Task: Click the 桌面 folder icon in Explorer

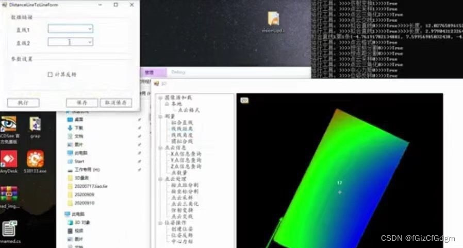Action: 70,119
